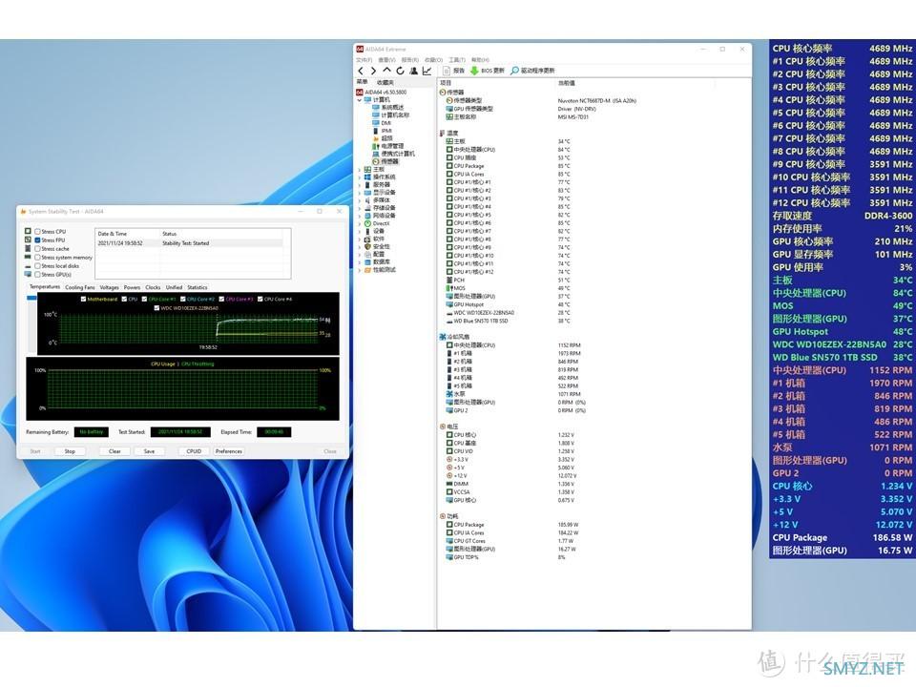The image size is (916, 687).
Task: Expand the 主板 tree node
Action: coord(360,170)
